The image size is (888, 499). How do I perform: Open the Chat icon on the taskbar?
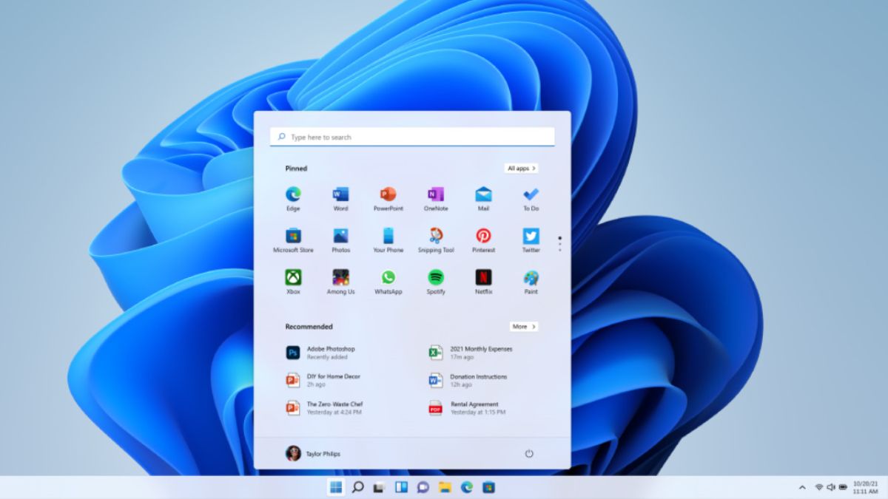[x=423, y=487]
